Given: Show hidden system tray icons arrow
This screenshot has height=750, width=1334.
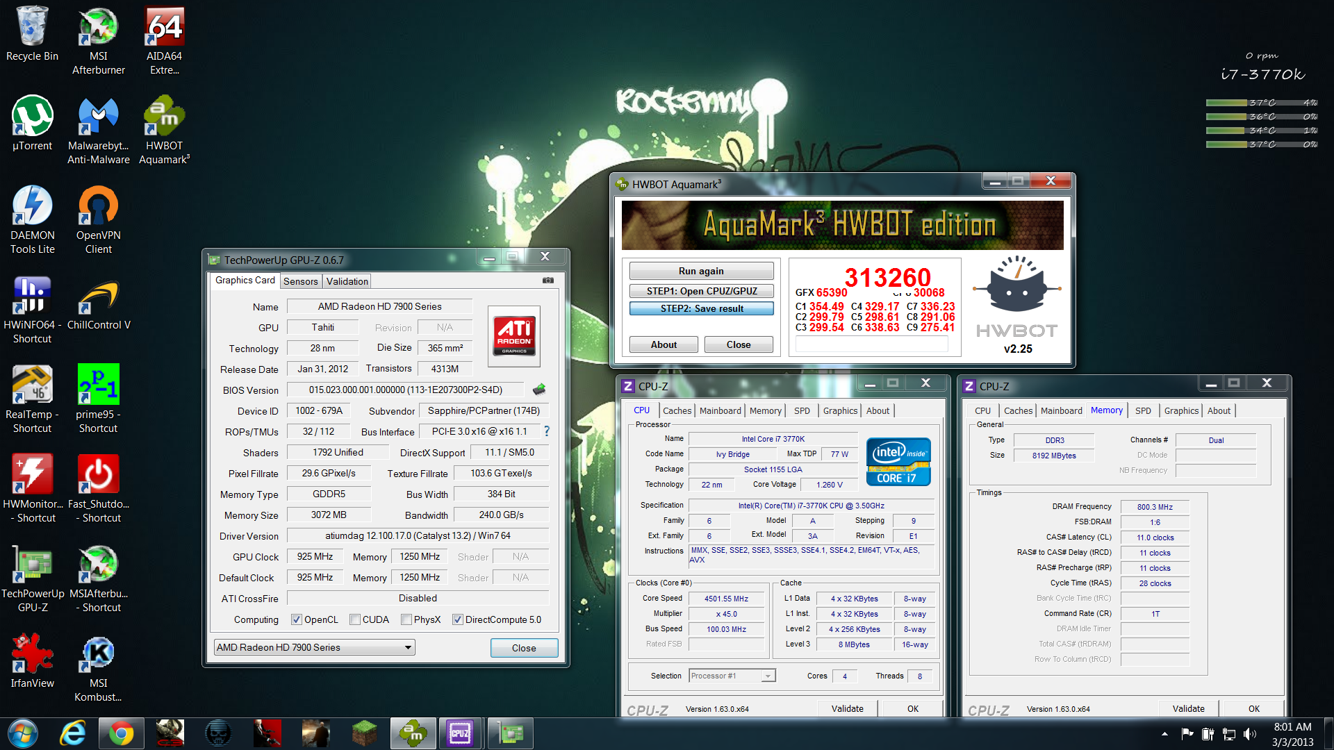Looking at the screenshot, I should click(x=1164, y=734).
